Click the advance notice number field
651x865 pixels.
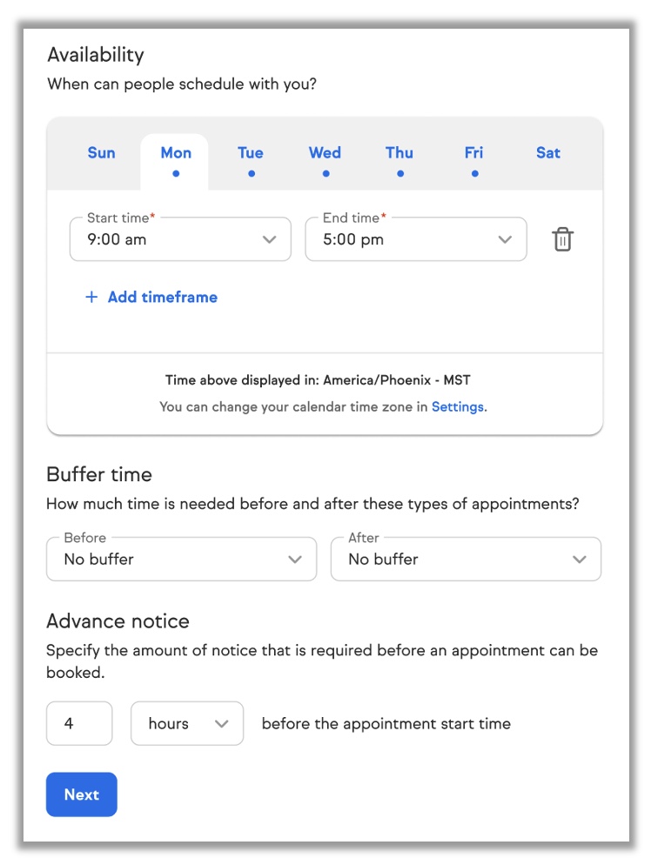[79, 723]
